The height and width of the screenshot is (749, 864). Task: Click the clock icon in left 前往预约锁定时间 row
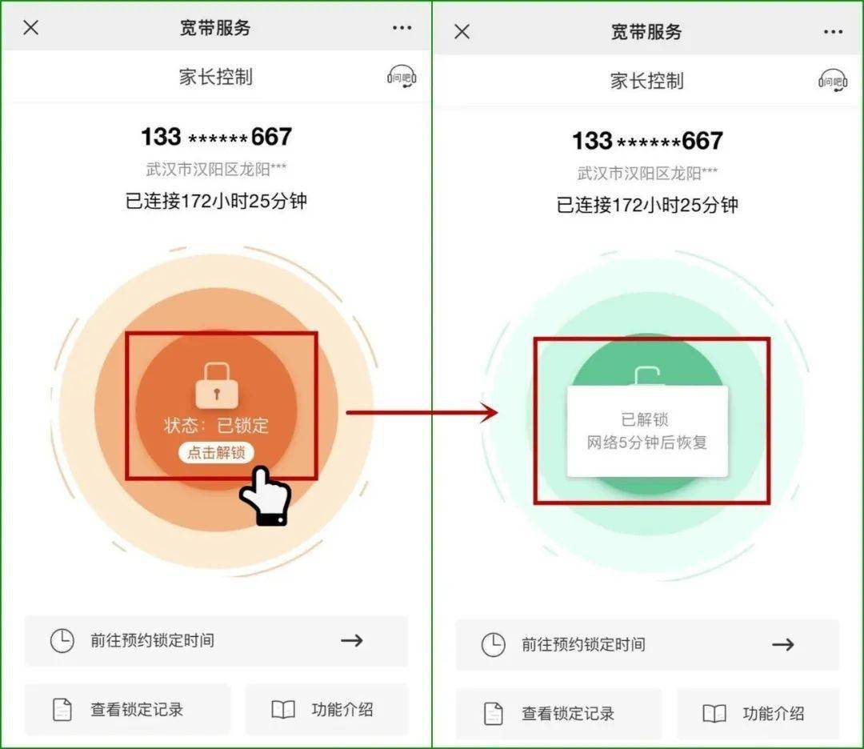[62, 640]
